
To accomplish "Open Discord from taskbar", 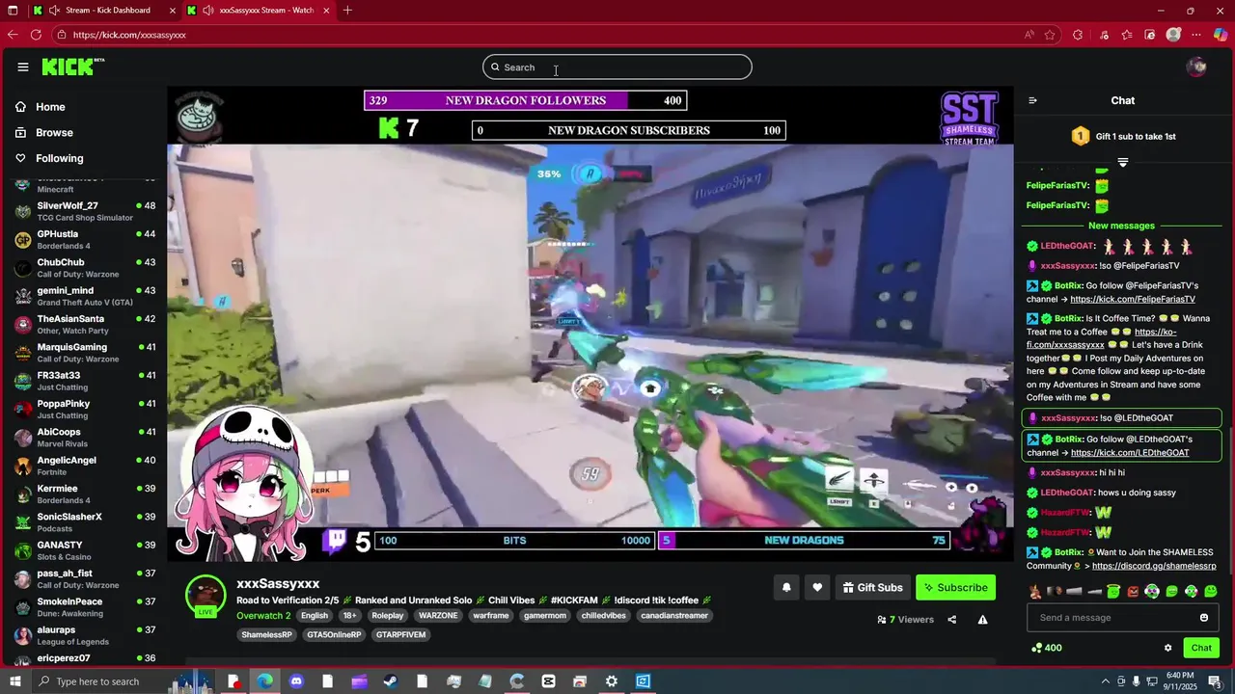I will tap(296, 681).
